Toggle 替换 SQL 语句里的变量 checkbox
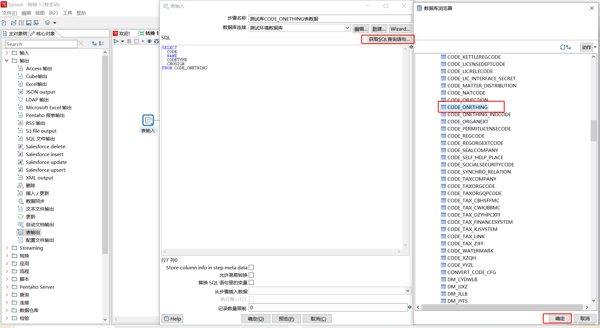 [x=251, y=282]
